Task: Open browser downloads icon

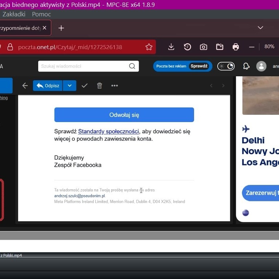Action: click(x=171, y=47)
